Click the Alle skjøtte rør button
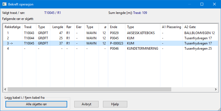 36,104
